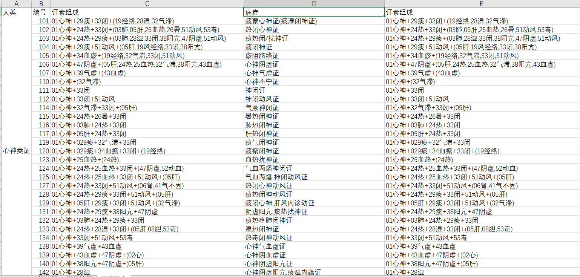Select cell 心神气血虚证
The image size is (580, 277).
tap(314, 246)
